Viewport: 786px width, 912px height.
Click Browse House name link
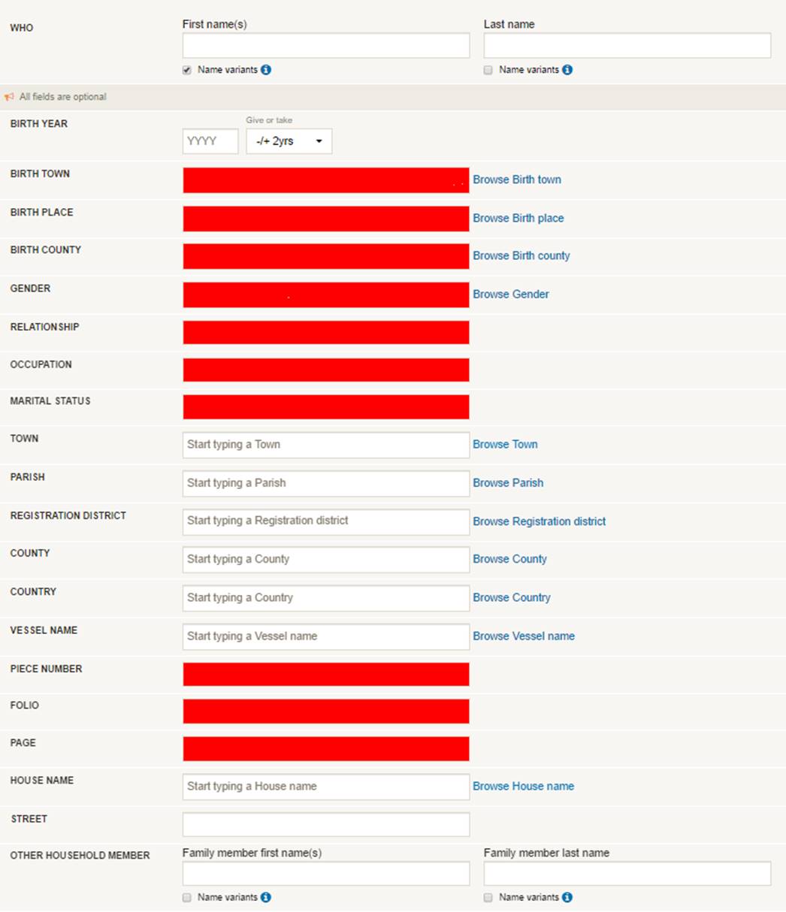(524, 787)
